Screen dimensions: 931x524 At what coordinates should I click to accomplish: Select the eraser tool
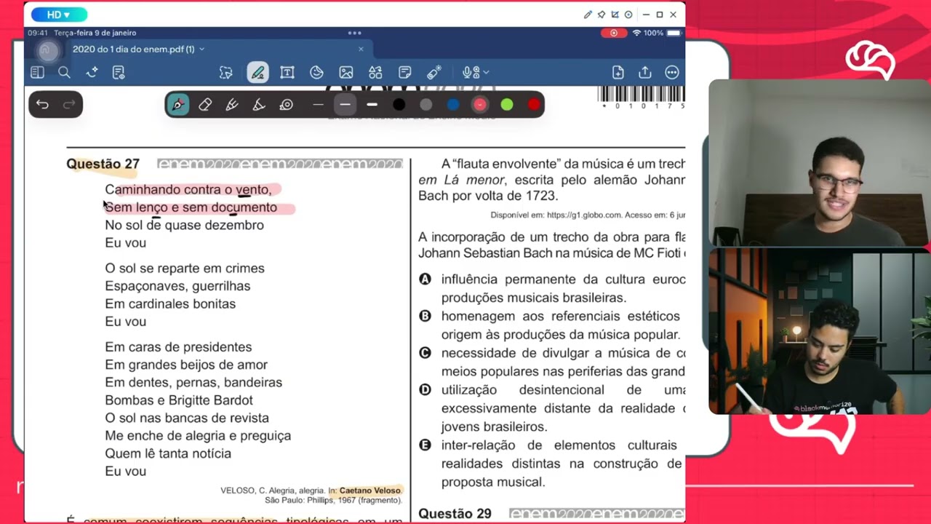click(x=205, y=105)
